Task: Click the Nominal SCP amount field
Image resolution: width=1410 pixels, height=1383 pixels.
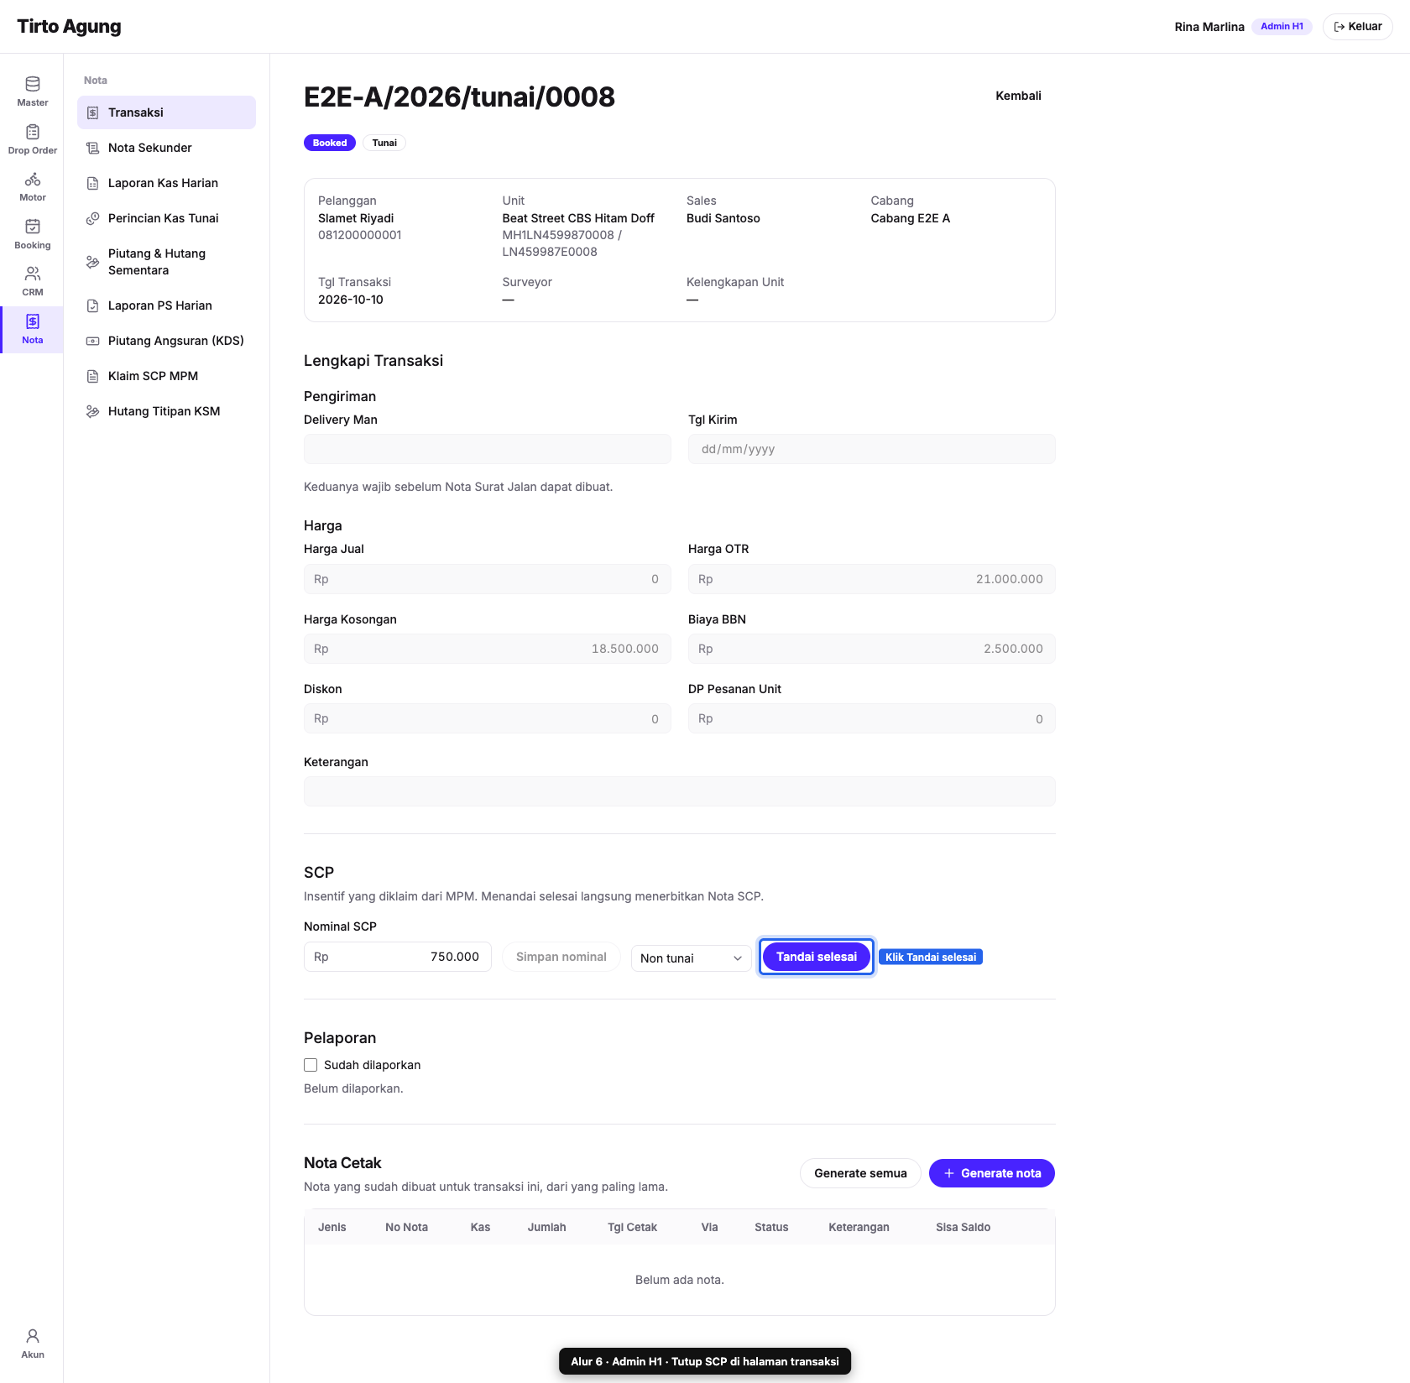Action: pyautogui.click(x=397, y=957)
